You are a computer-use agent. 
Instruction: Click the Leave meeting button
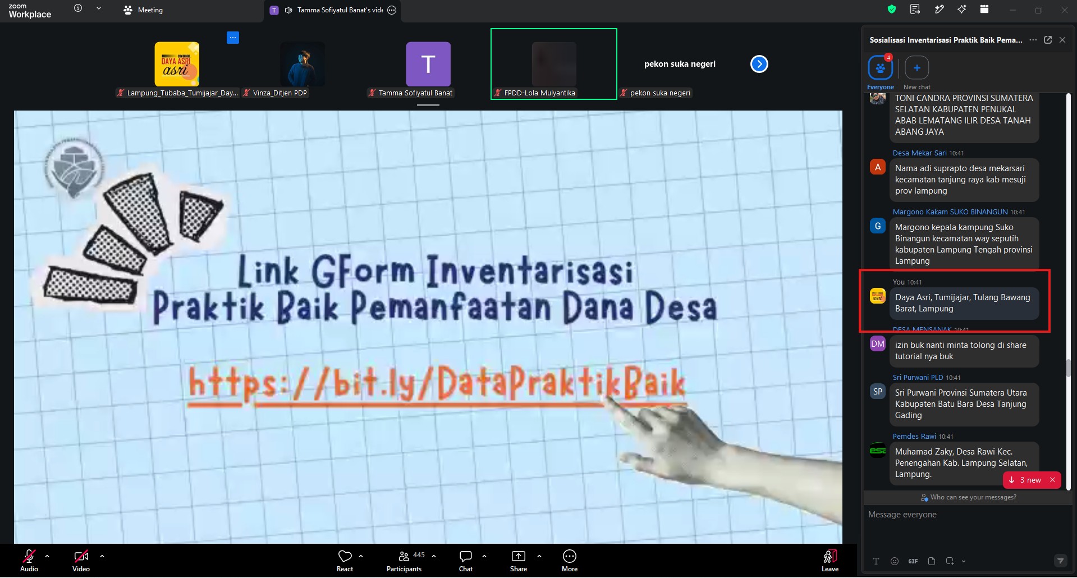coord(830,561)
